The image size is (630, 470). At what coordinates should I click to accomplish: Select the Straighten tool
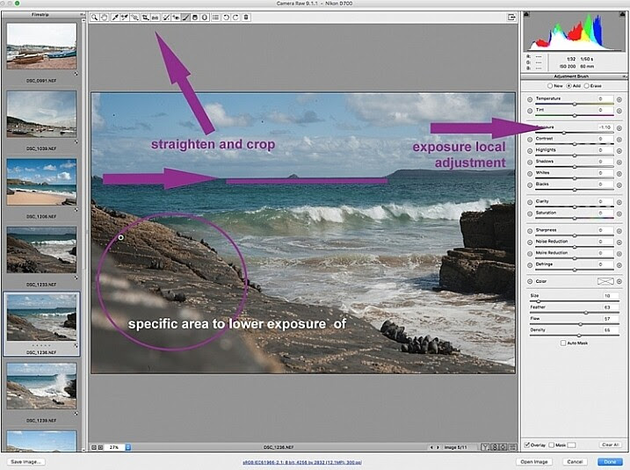(x=156, y=18)
